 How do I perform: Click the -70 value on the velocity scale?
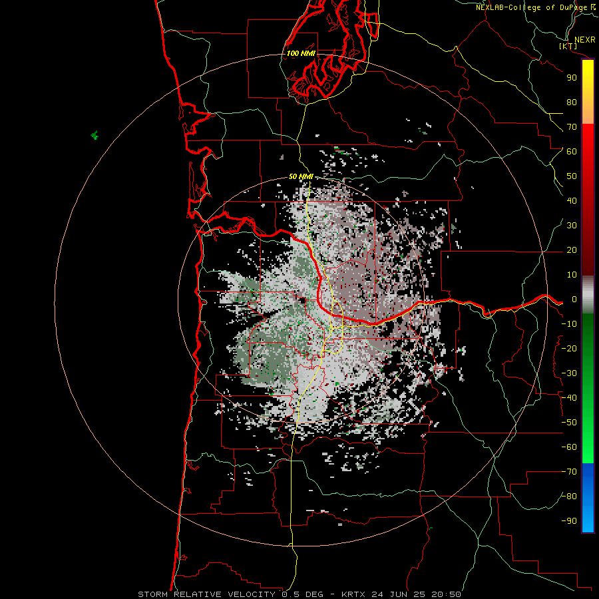569,472
